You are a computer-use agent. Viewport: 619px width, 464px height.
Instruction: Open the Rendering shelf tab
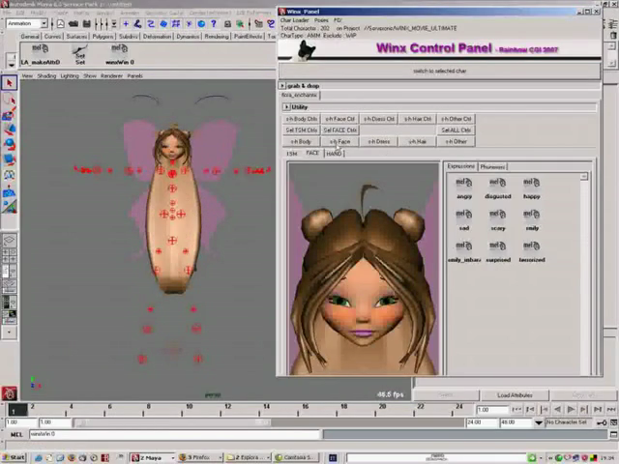[x=217, y=37]
